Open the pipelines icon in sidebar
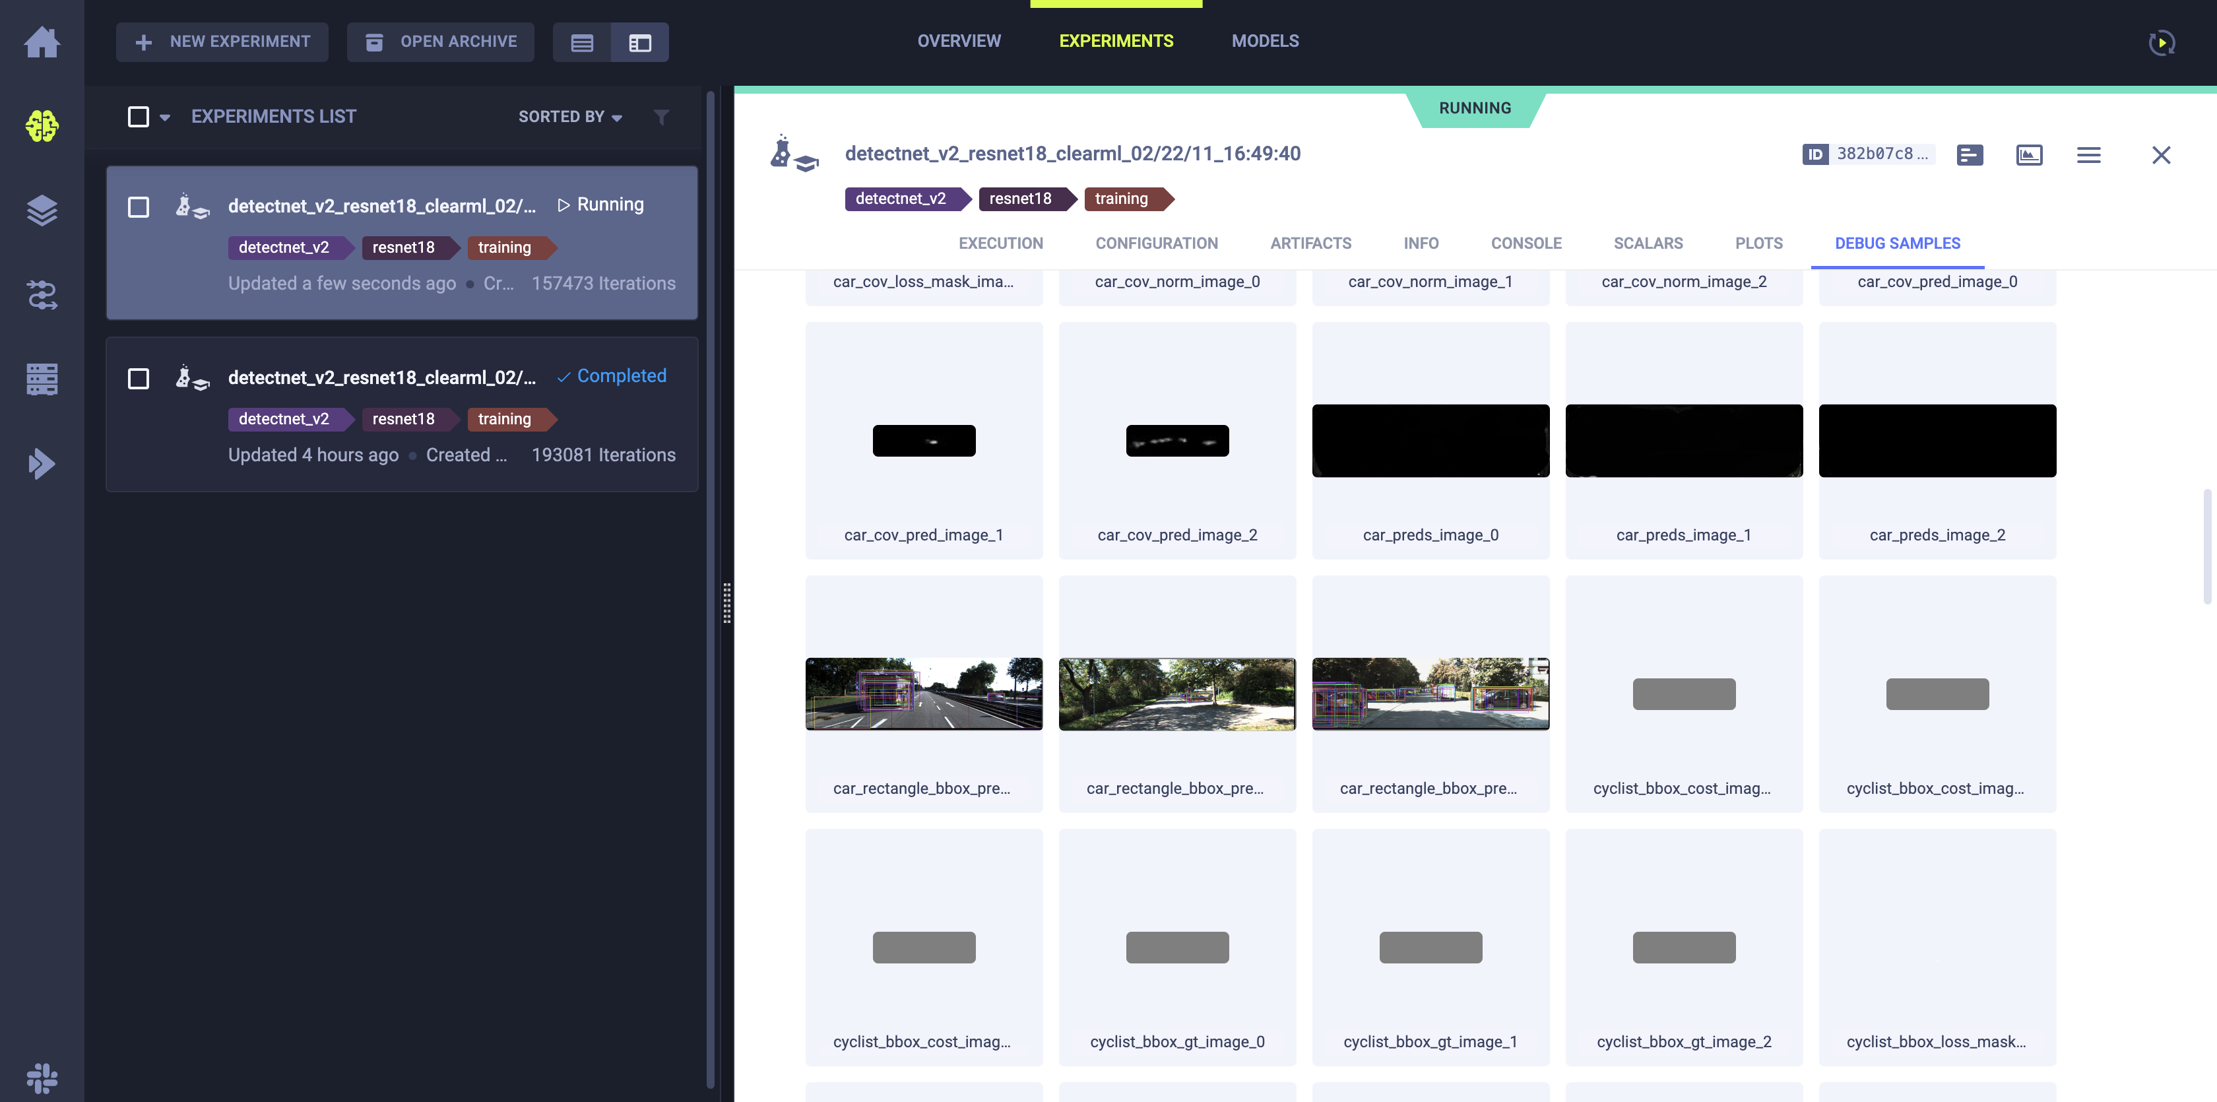The height and width of the screenshot is (1102, 2217). pyautogui.click(x=42, y=294)
